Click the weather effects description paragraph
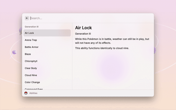The image size is (176, 110). [x=112, y=41]
